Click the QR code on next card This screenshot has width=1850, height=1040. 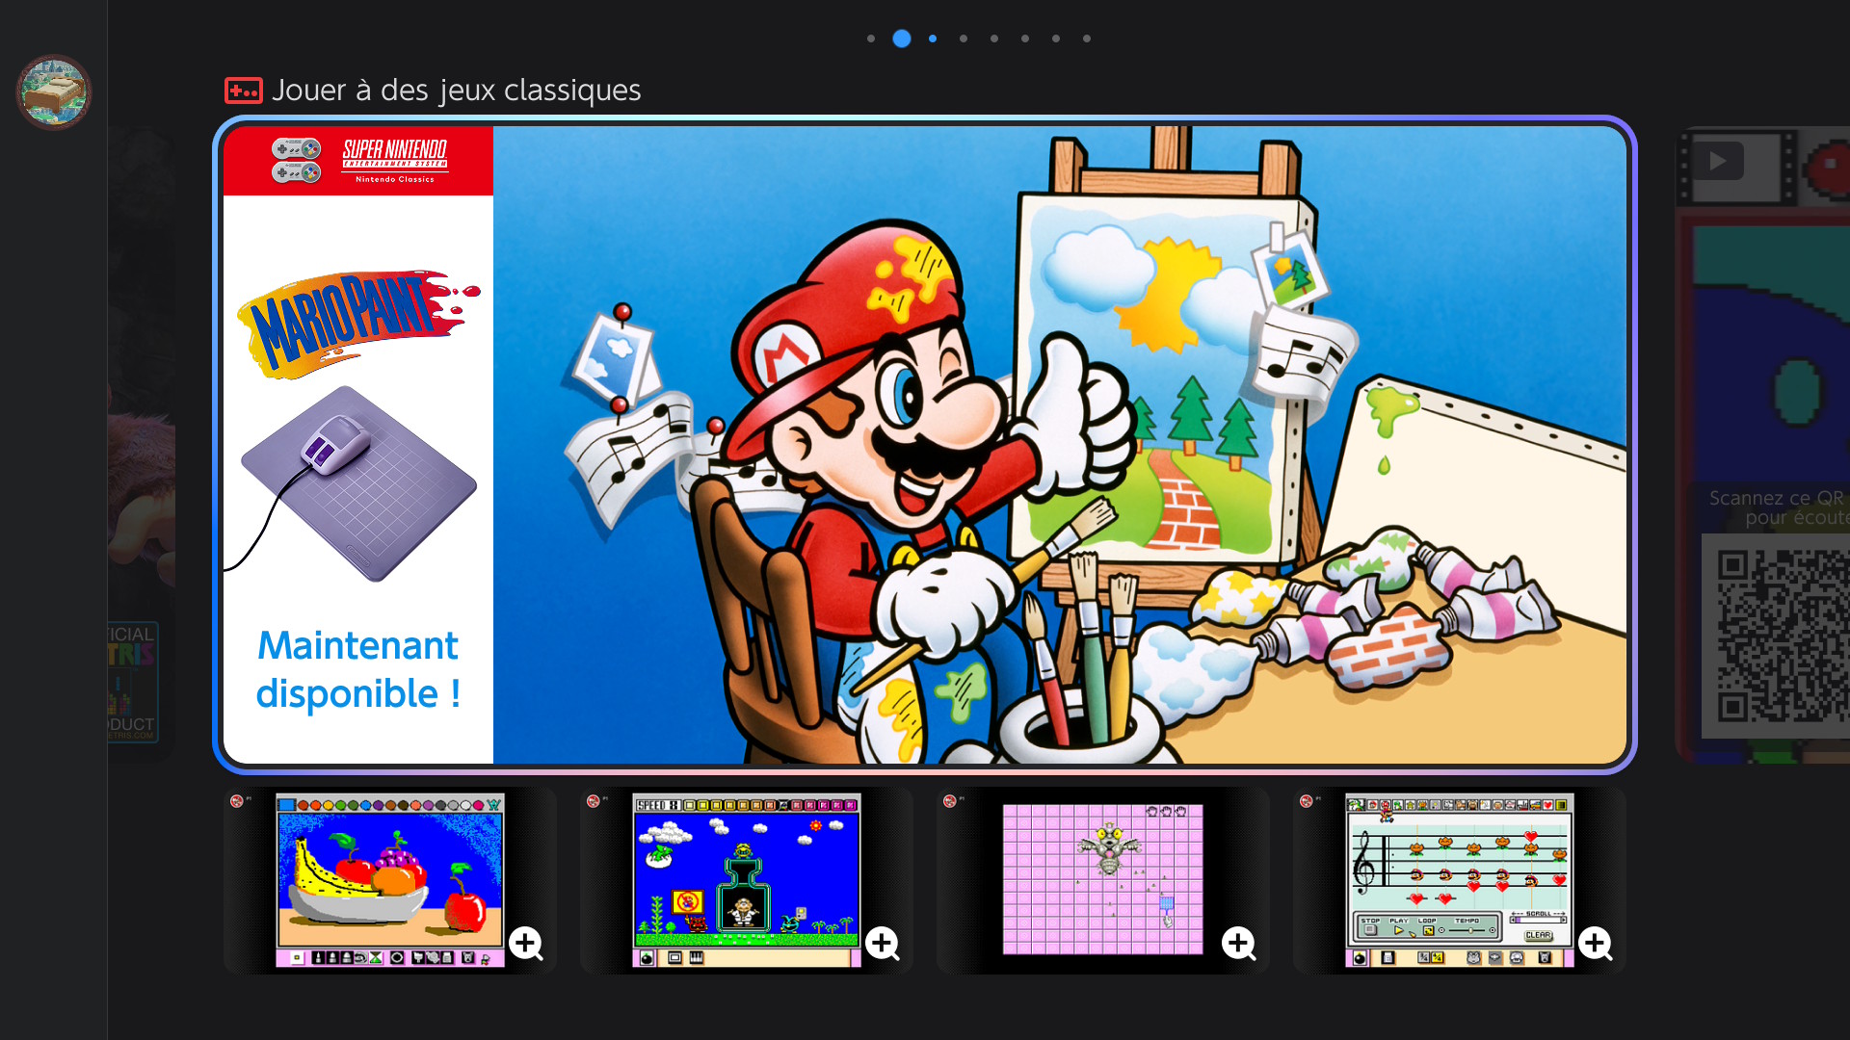[x=1776, y=637]
